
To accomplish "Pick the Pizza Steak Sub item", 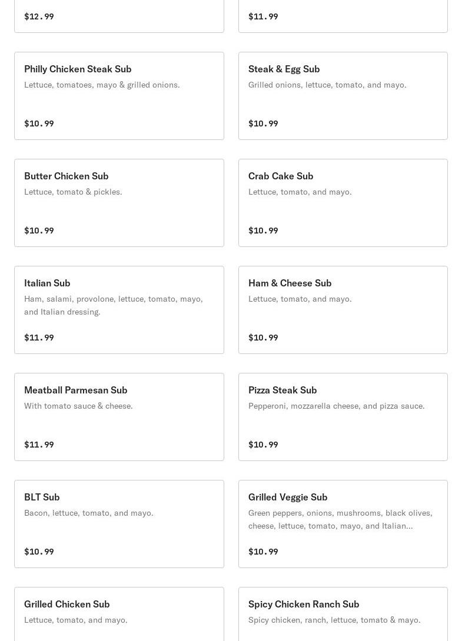I will click(282, 390).
